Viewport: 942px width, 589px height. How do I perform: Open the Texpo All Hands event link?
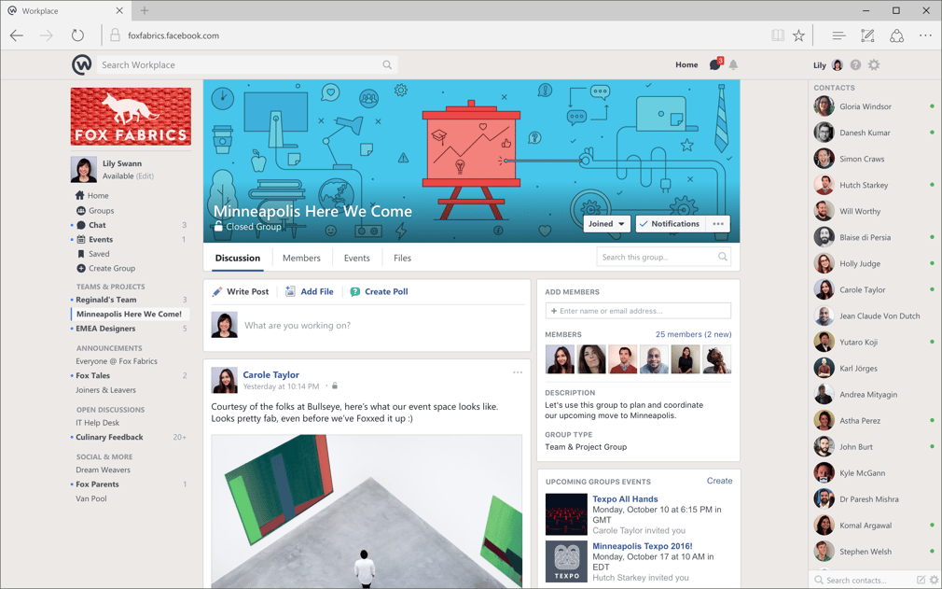[x=625, y=498]
